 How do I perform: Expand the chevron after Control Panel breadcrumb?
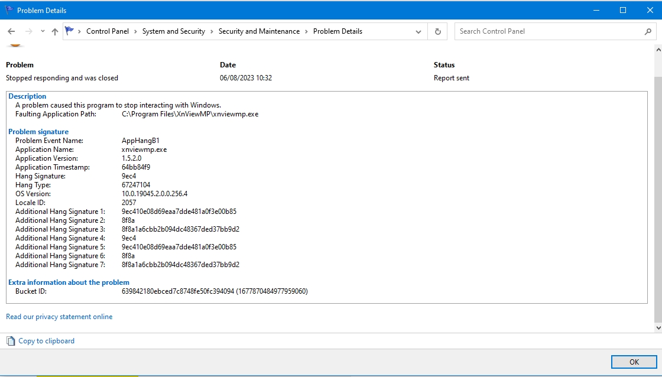[135, 31]
